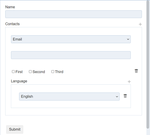Click the Name field label
Viewport: 150px width, 135px height.
click(10, 7)
